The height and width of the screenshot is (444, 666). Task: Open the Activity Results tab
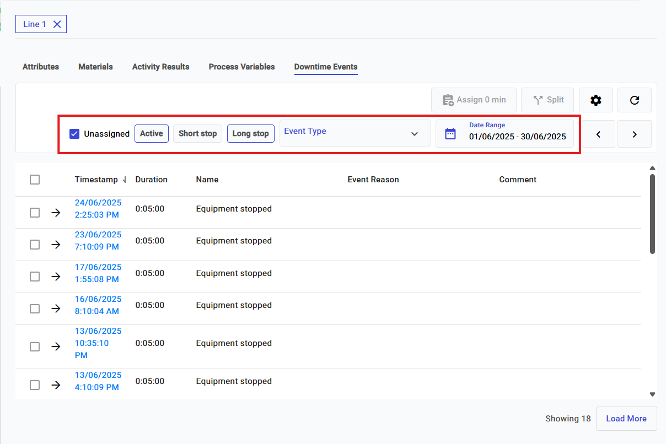[160, 67]
